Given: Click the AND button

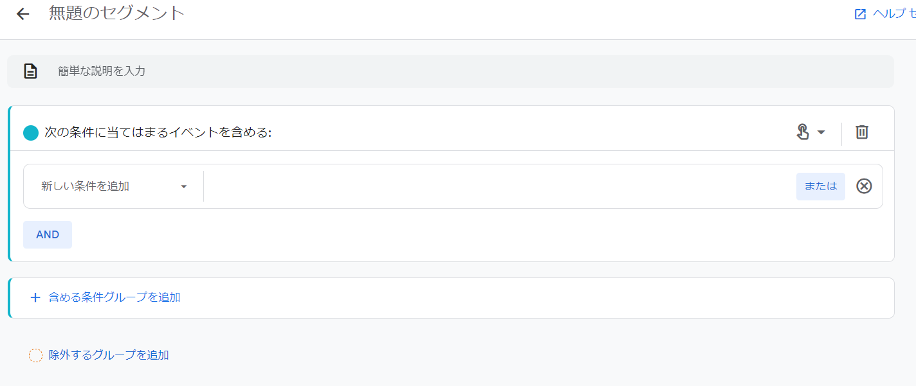Looking at the screenshot, I should (48, 234).
